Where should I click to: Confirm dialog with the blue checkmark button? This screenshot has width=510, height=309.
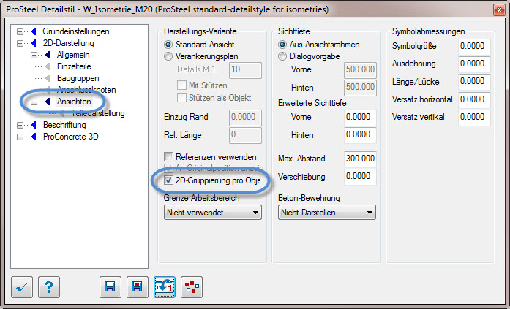pos(22,287)
